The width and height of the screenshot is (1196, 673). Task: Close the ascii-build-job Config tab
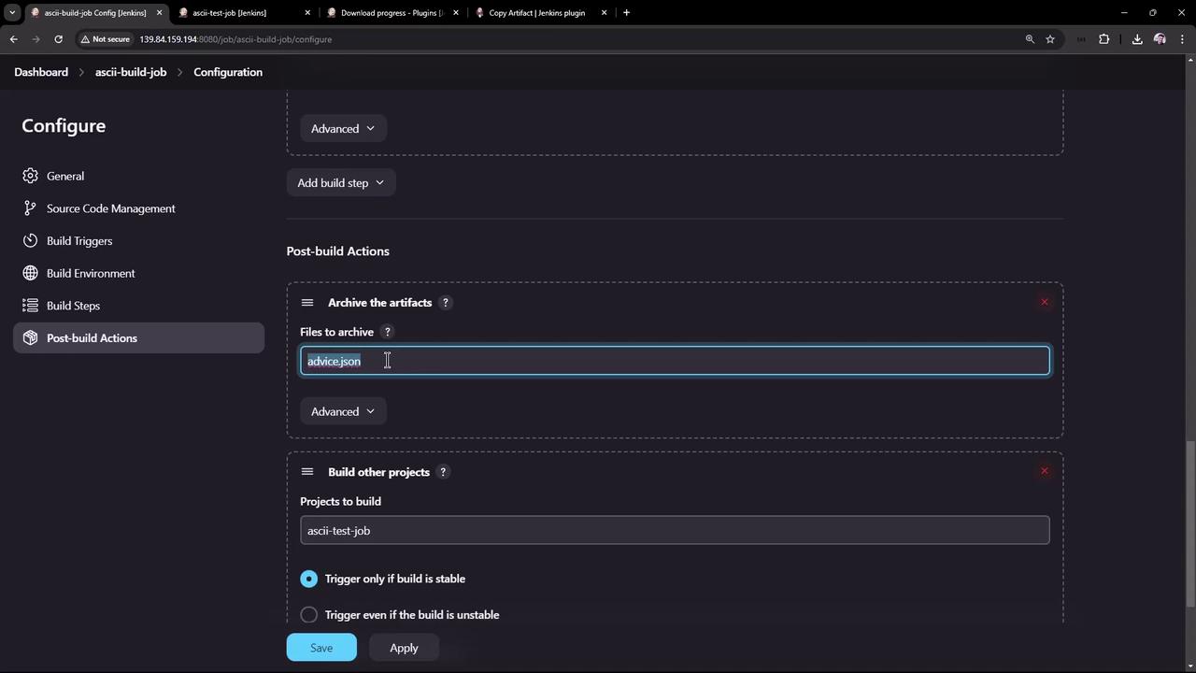[159, 13]
